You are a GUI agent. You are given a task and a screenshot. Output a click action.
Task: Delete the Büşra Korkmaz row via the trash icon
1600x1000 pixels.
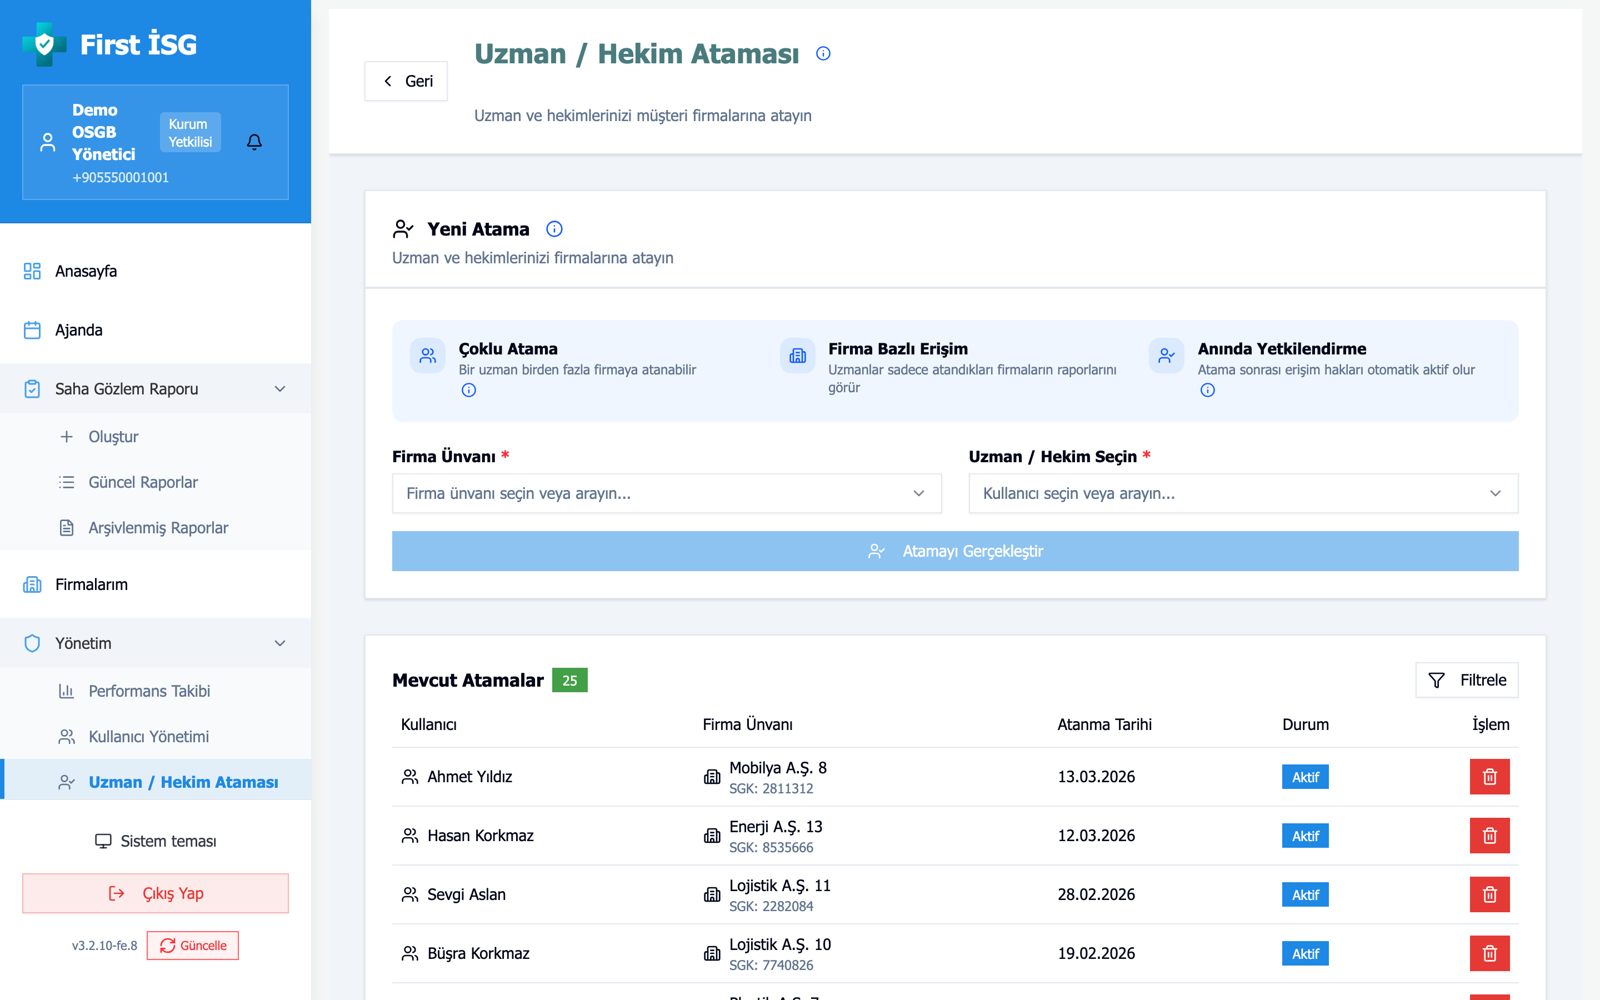point(1489,953)
